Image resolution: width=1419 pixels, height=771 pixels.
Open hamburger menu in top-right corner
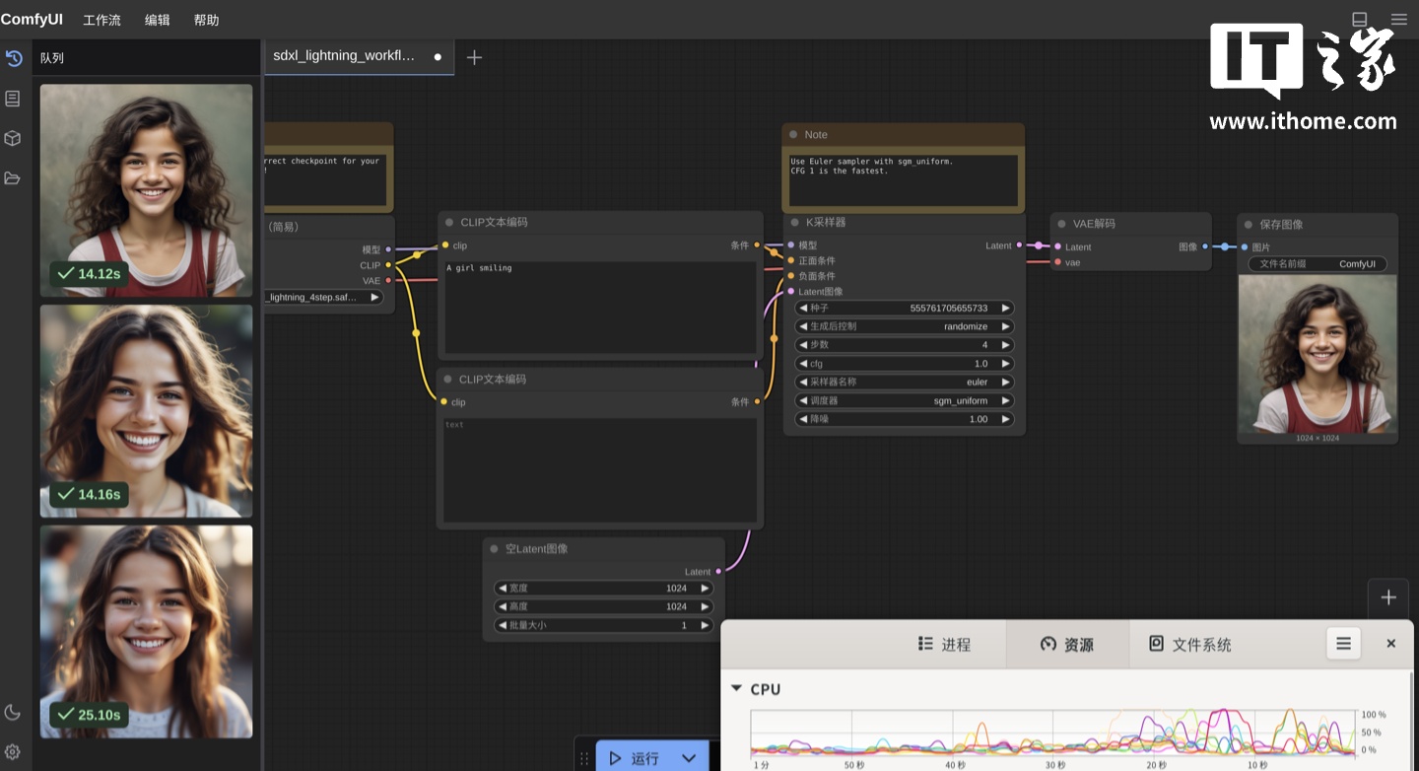[1398, 20]
